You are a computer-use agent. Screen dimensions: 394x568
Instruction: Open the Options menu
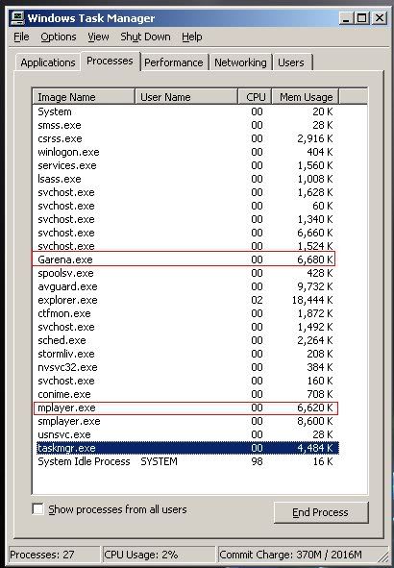point(59,37)
